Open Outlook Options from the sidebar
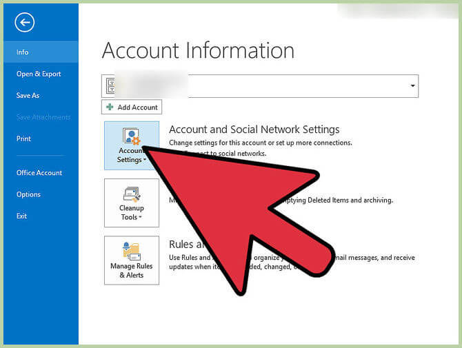The image size is (462, 348). click(28, 194)
